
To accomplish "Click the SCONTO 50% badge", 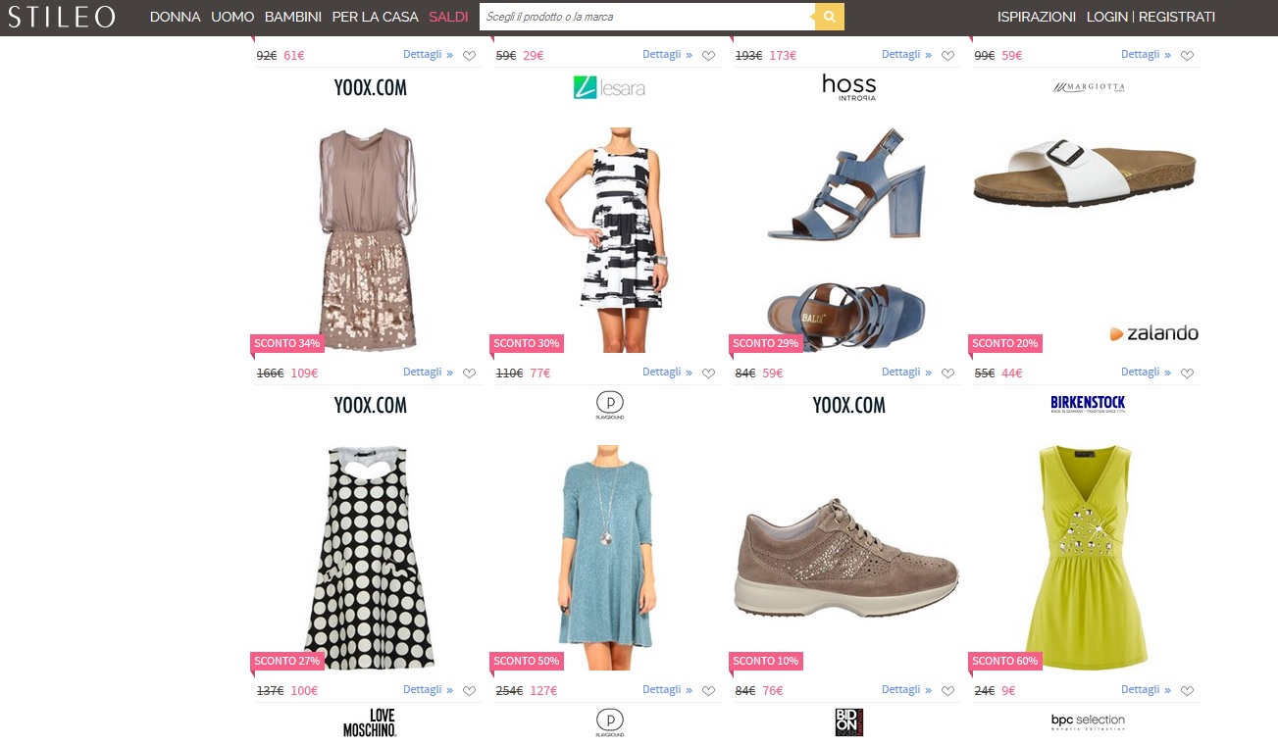I will click(x=527, y=661).
